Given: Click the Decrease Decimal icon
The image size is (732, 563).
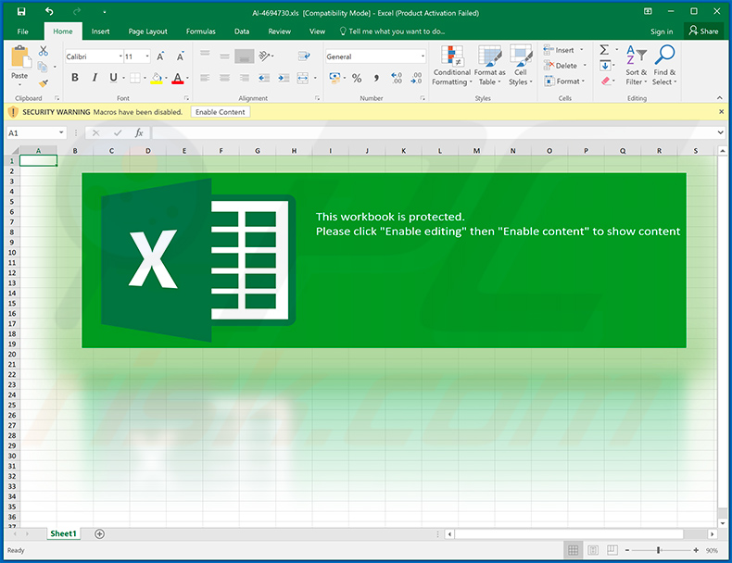Looking at the screenshot, I should pyautogui.click(x=416, y=78).
